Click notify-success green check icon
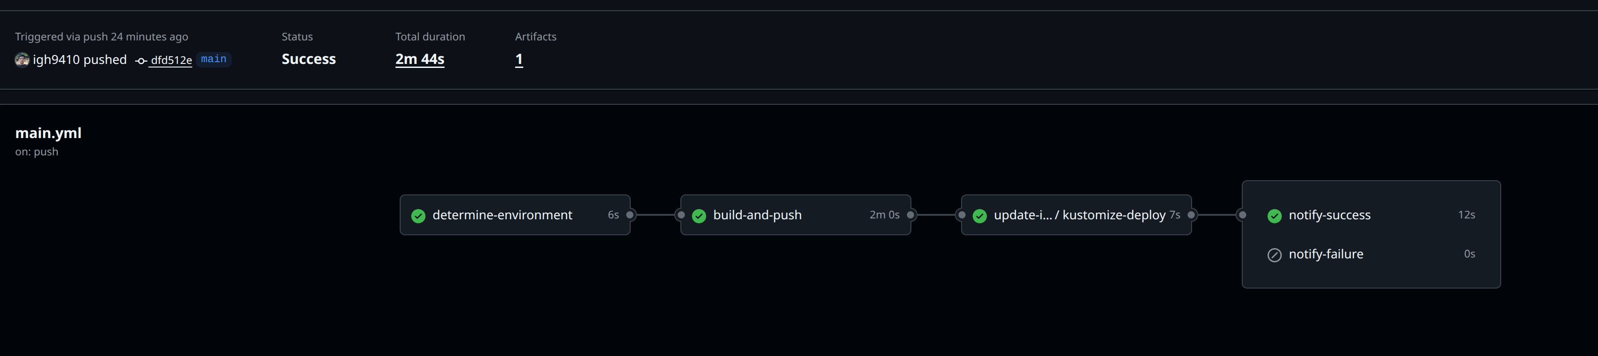1598x356 pixels. 1274,216
